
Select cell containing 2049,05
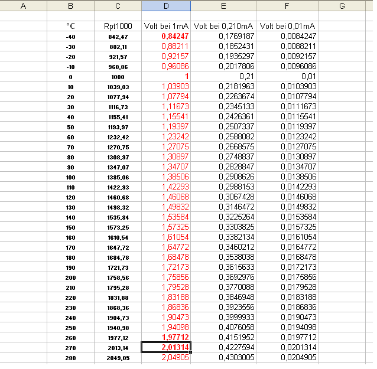[x=118, y=358]
